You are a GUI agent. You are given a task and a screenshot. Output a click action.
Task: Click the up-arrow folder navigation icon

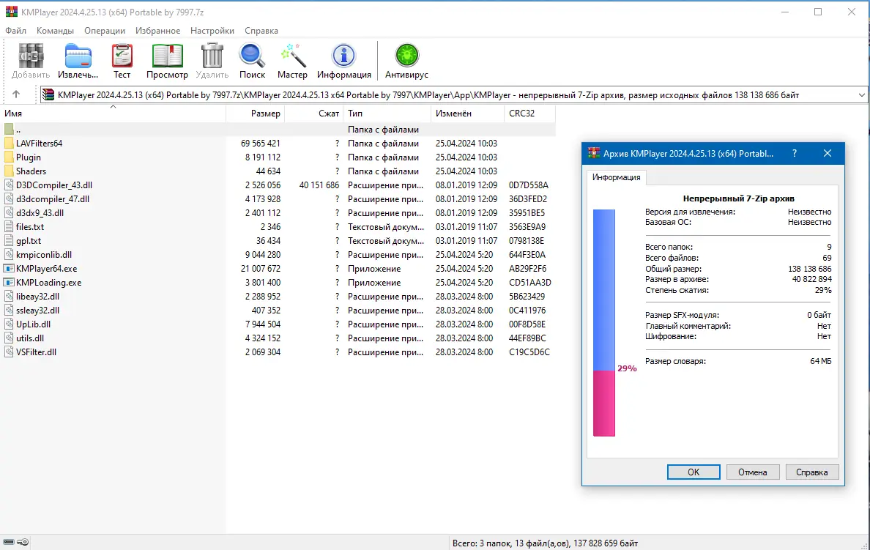pyautogui.click(x=16, y=94)
